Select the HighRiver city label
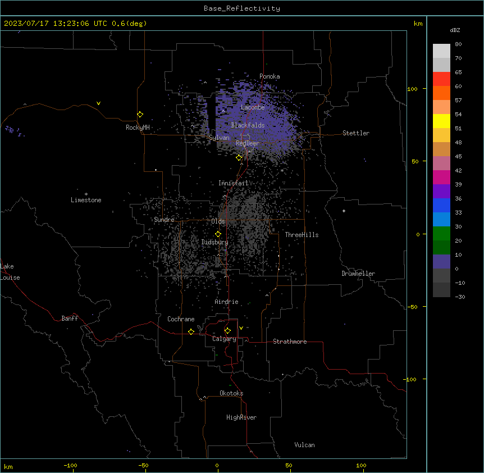 (241, 417)
